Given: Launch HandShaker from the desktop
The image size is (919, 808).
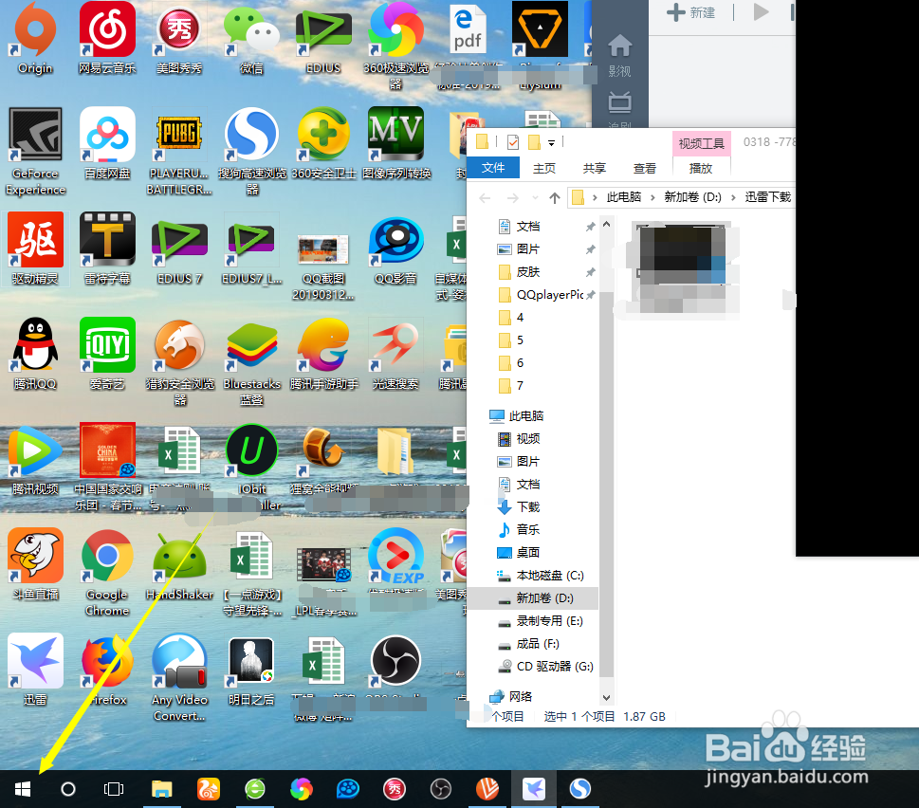Looking at the screenshot, I should click(179, 565).
